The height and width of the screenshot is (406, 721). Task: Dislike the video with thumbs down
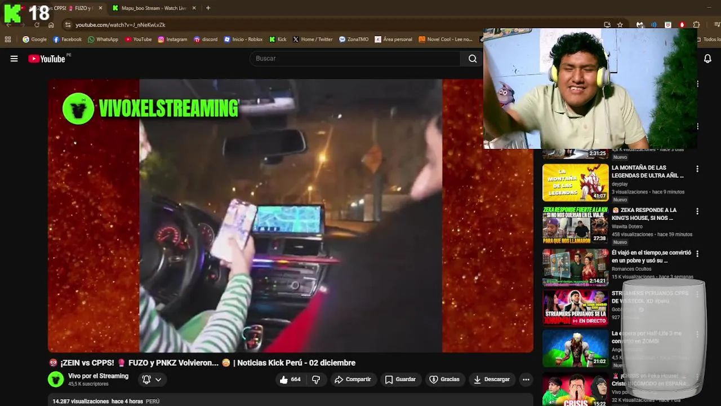click(316, 379)
